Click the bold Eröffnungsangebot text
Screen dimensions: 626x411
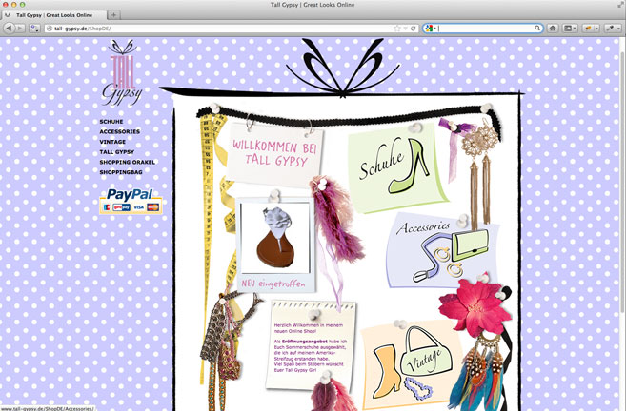click(x=305, y=342)
